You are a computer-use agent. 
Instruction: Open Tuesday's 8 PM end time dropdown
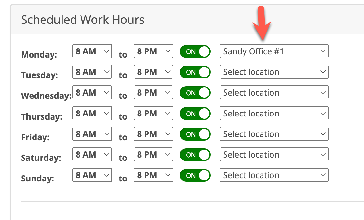(153, 72)
